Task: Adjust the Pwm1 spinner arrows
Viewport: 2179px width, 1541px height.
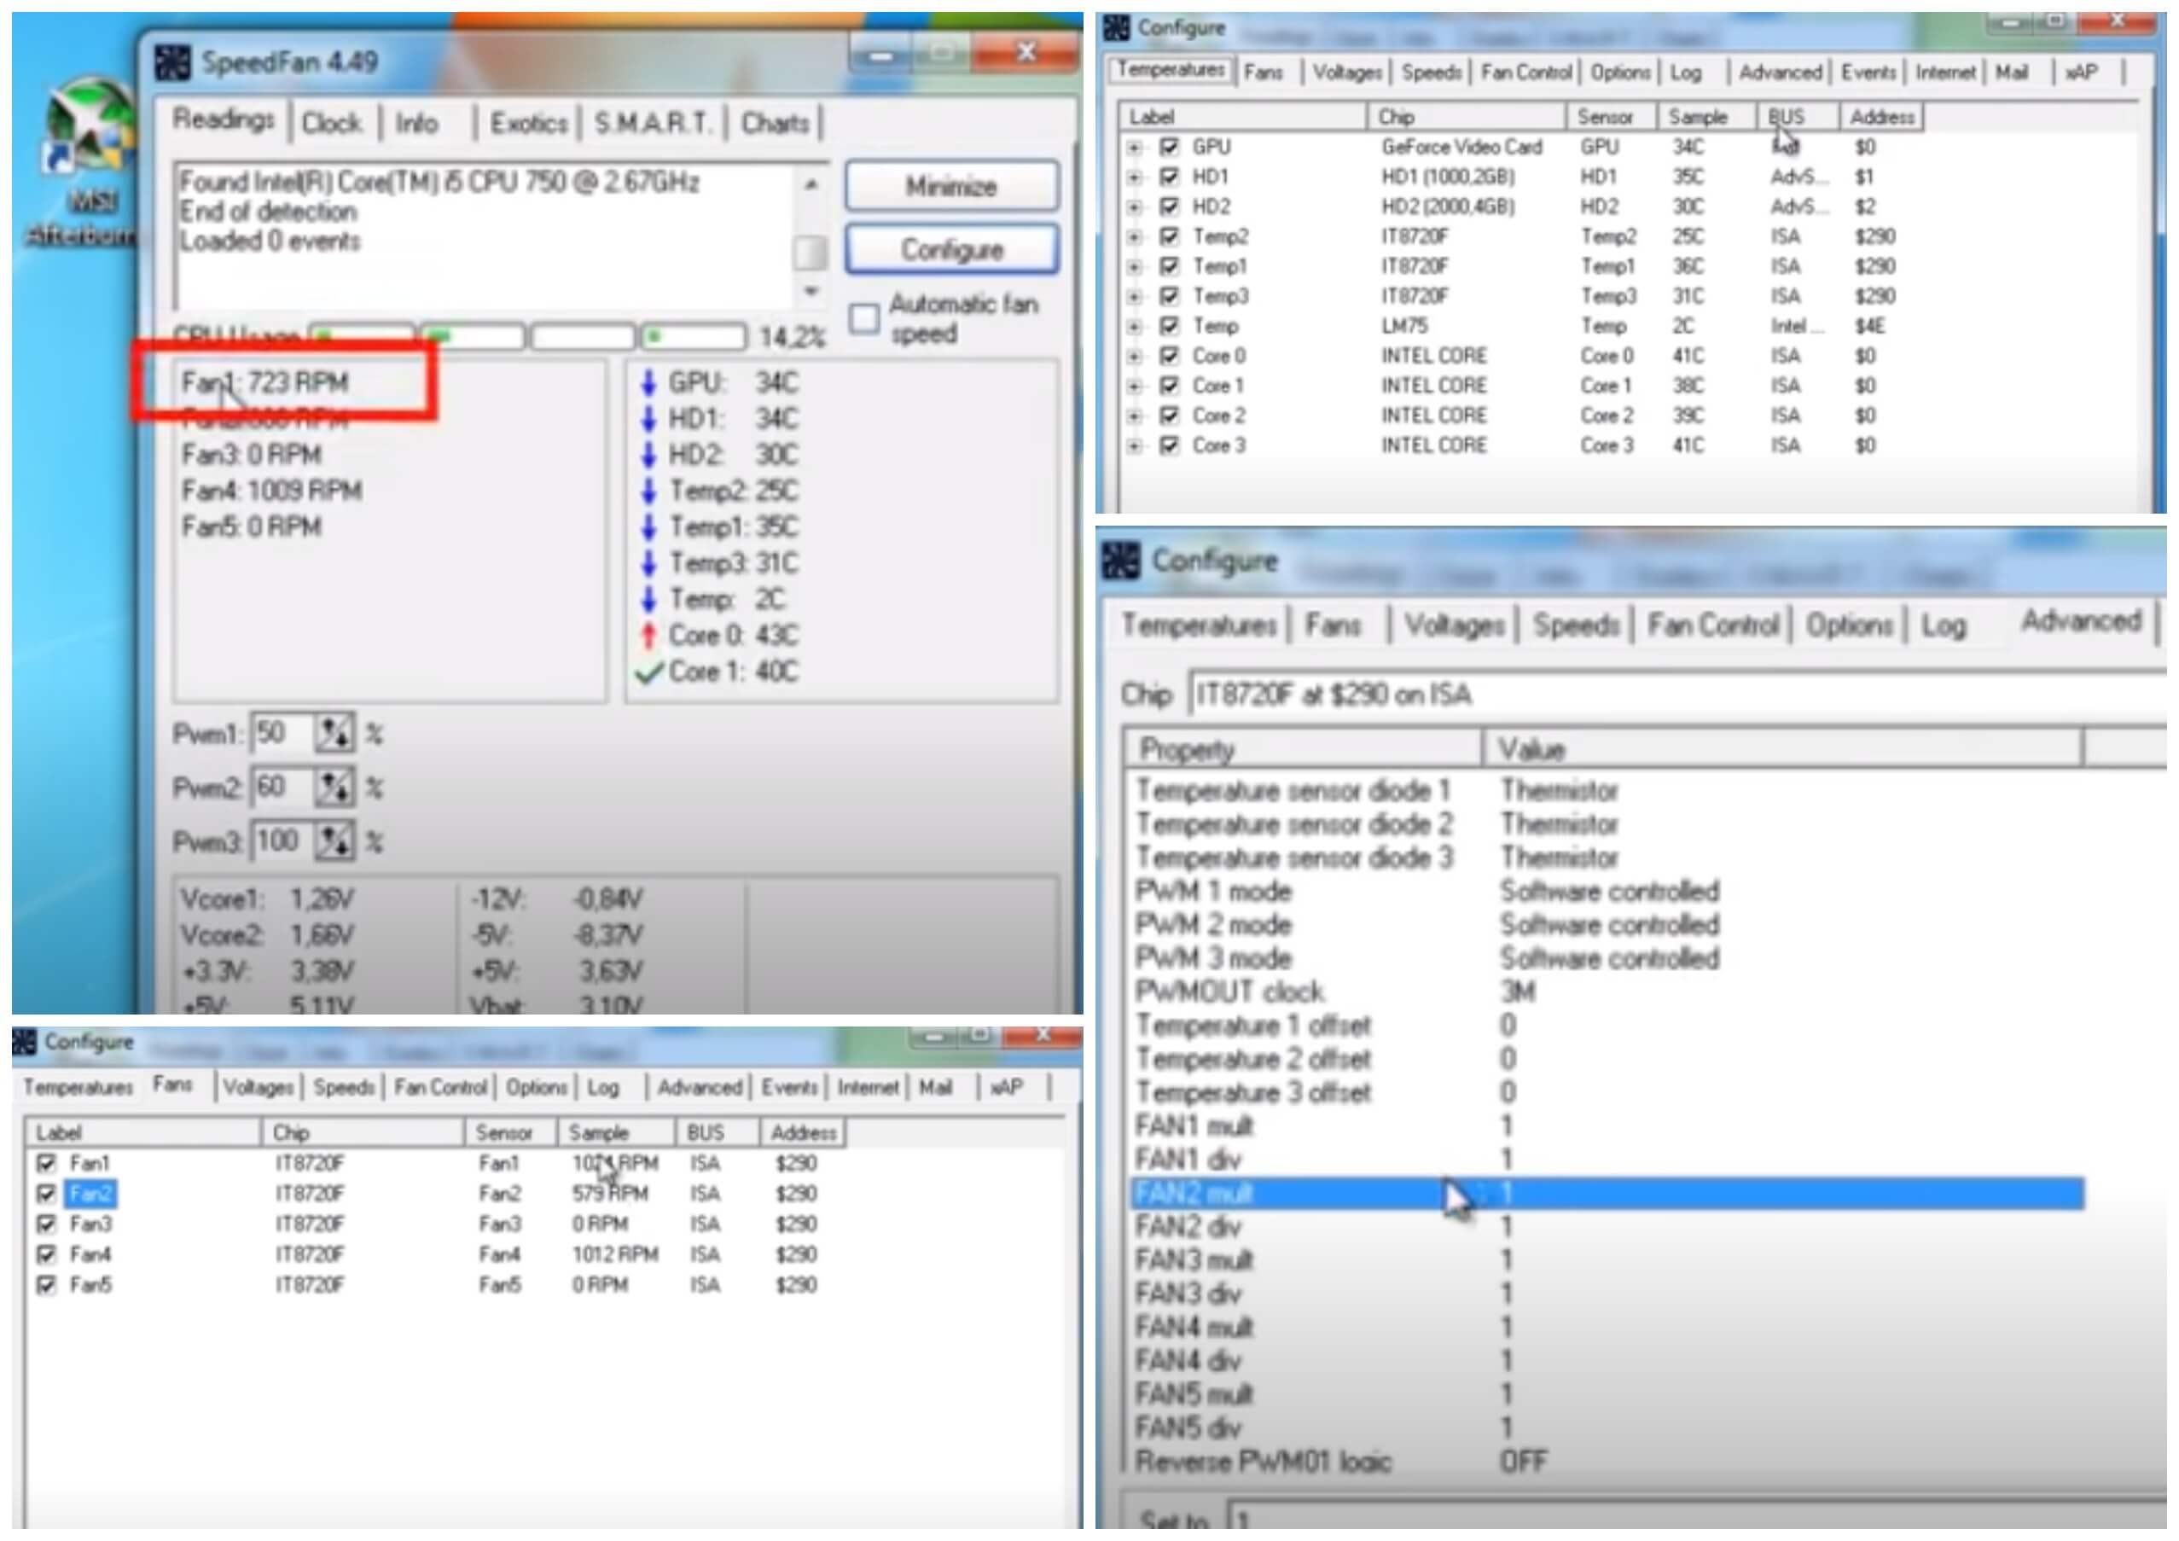Action: pos(334,734)
